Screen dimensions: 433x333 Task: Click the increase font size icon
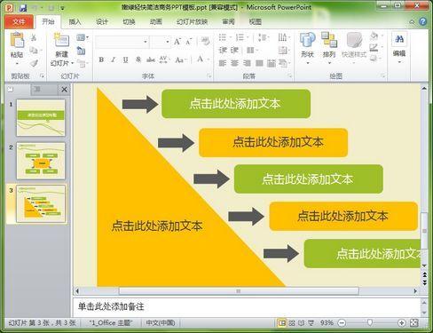(x=177, y=42)
